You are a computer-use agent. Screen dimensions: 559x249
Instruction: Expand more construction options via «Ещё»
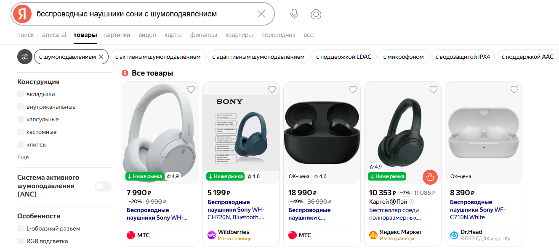pyautogui.click(x=23, y=157)
